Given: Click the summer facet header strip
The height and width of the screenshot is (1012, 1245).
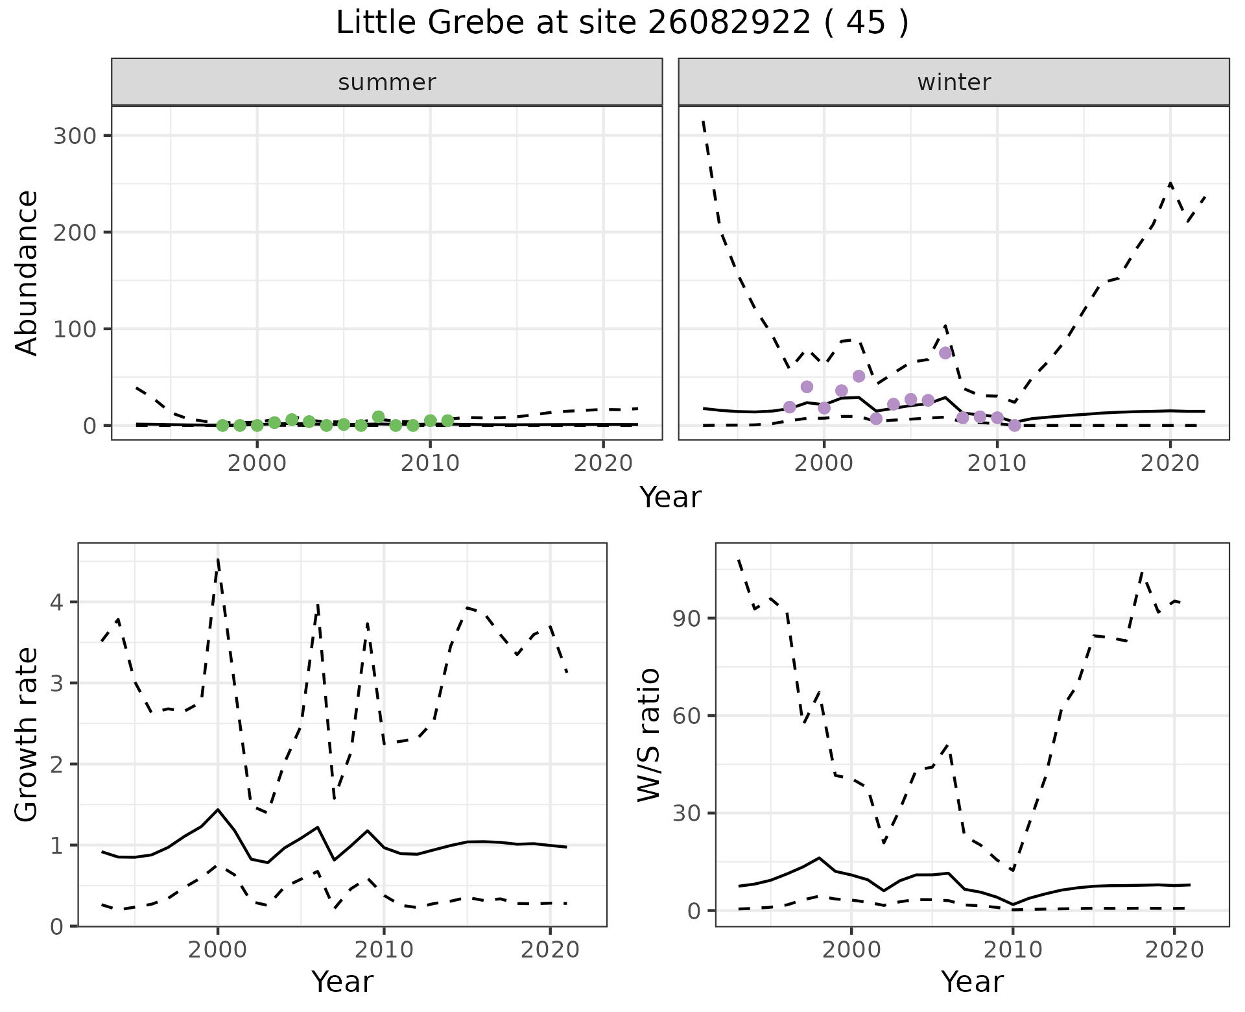Looking at the screenshot, I should [386, 82].
